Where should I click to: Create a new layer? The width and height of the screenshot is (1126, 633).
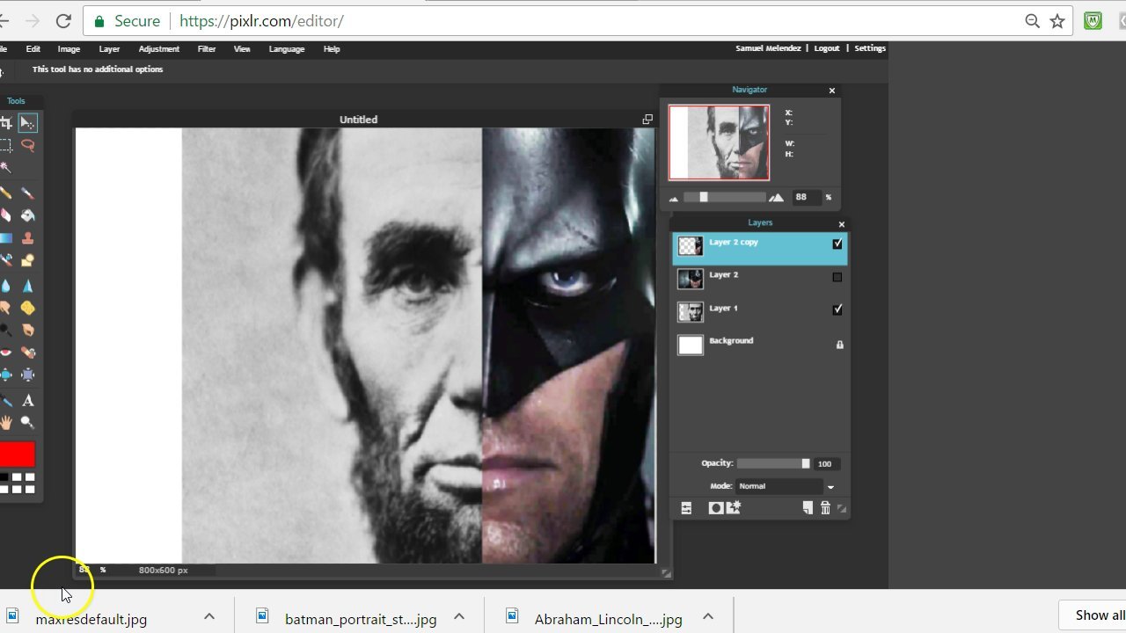point(808,508)
